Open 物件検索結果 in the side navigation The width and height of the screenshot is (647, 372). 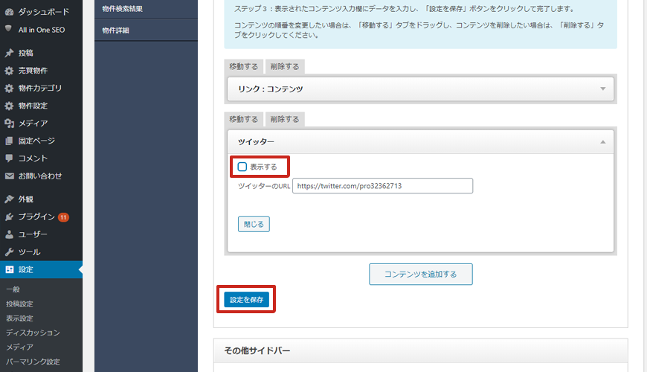[123, 9]
